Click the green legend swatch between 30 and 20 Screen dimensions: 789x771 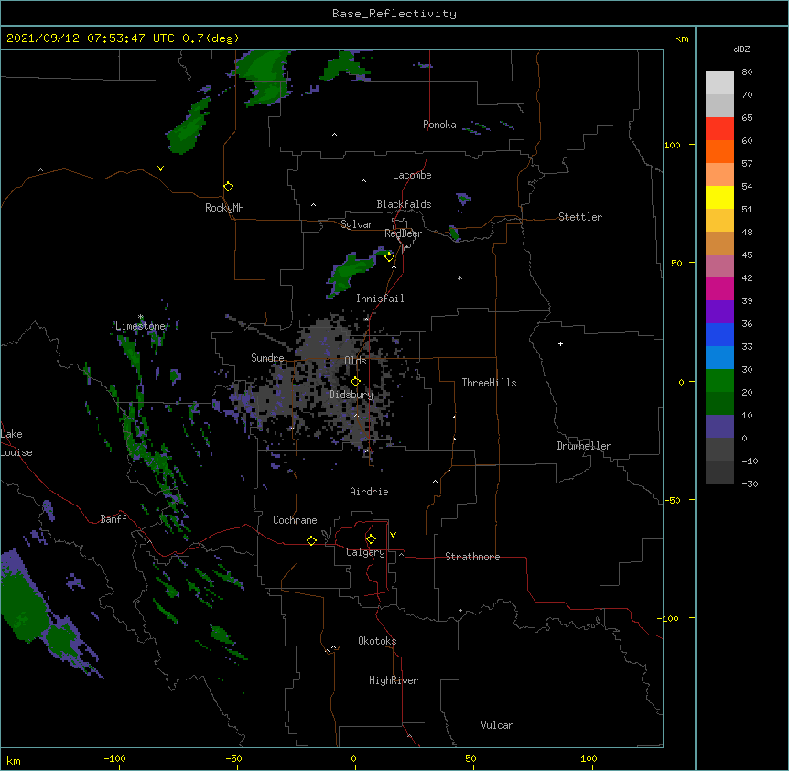pos(719,381)
